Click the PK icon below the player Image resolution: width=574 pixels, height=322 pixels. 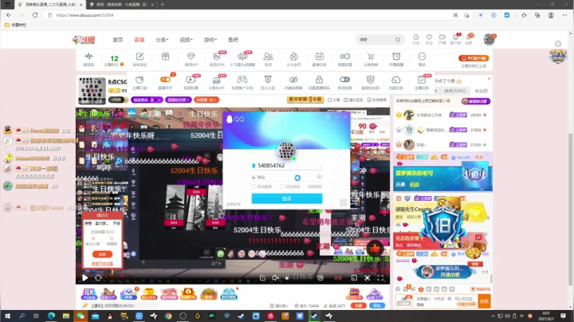89,293
